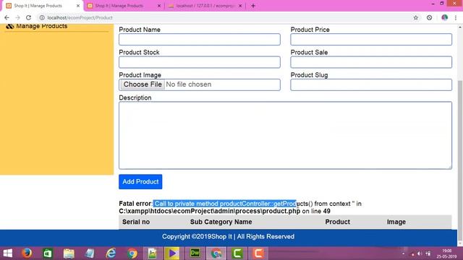Screen dimensions: 463x260
Task: Switch to the localhost phpMyAdmin tab
Action: pos(205,6)
